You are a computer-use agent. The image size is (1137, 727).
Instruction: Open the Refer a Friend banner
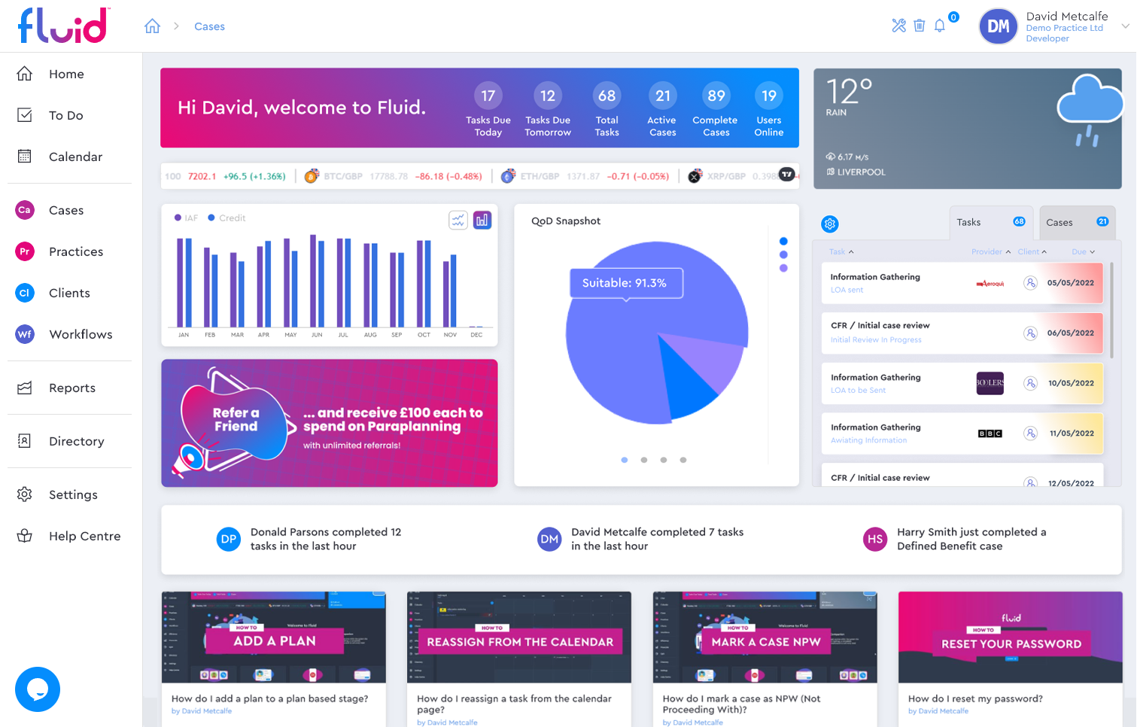(x=330, y=423)
